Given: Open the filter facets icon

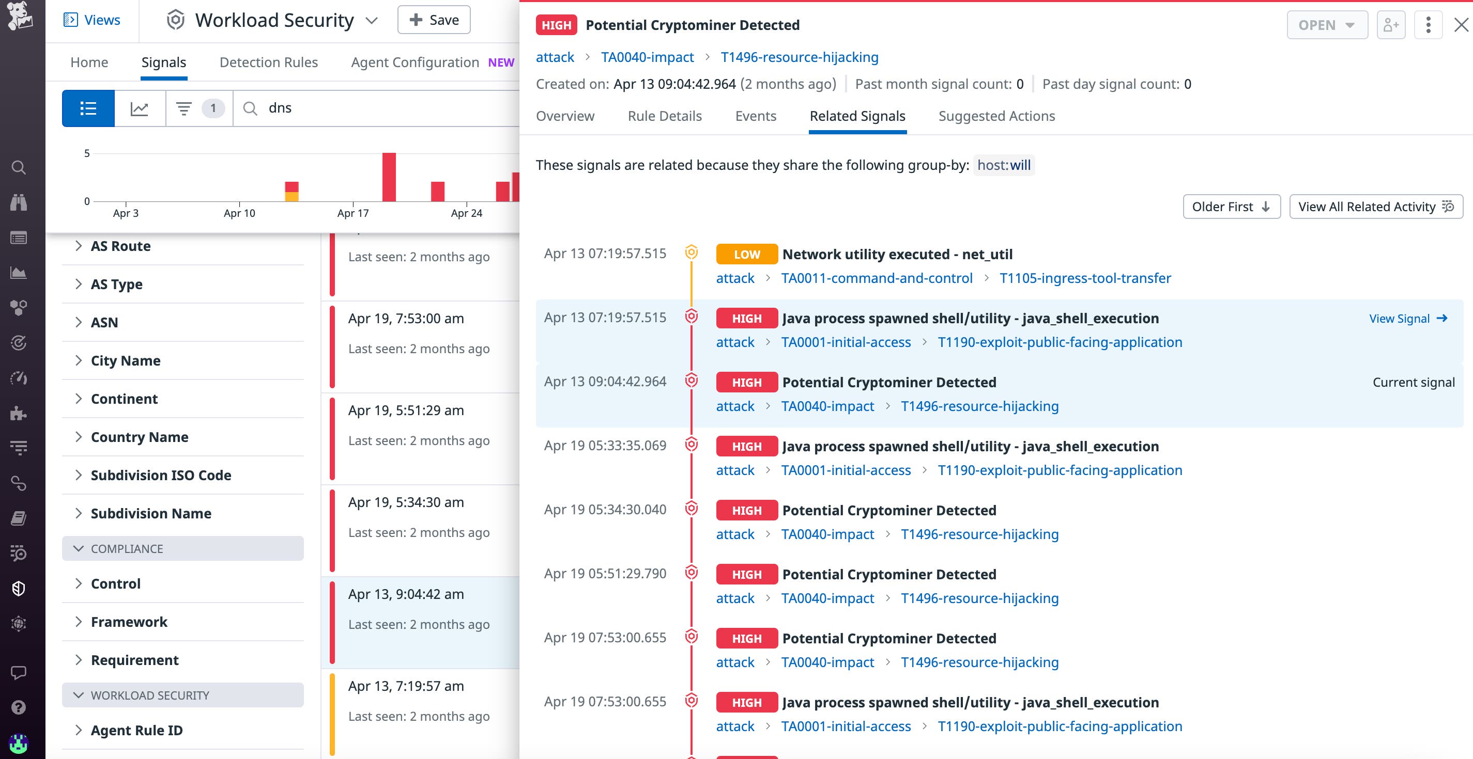Looking at the screenshot, I should tap(183, 108).
